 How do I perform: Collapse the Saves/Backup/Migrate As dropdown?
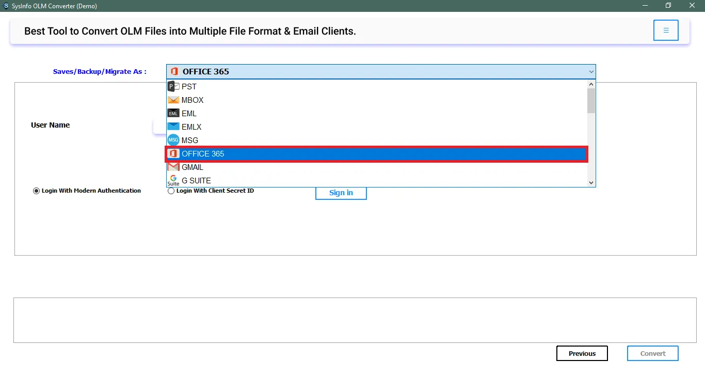[x=591, y=72]
